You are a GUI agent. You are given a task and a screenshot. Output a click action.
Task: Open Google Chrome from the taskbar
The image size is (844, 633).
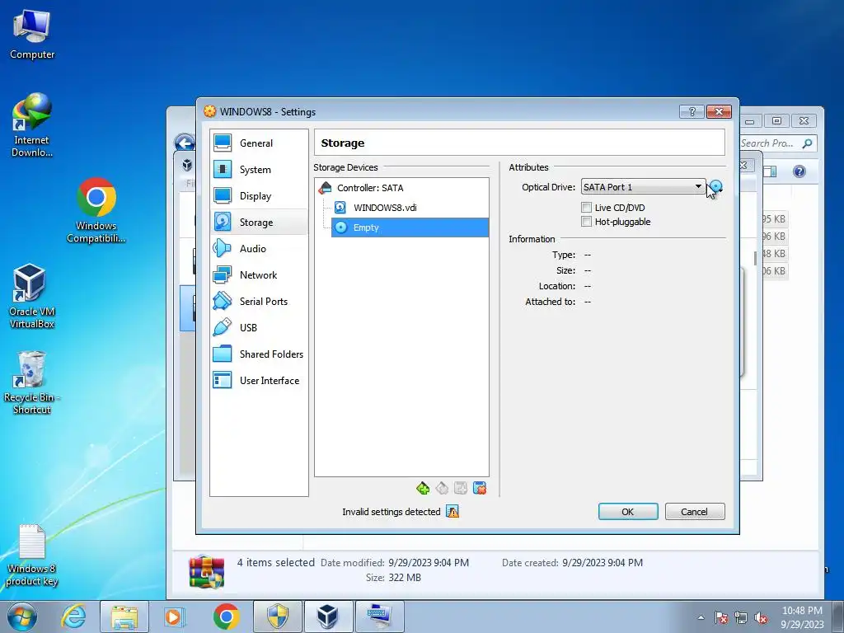pyautogui.click(x=226, y=617)
